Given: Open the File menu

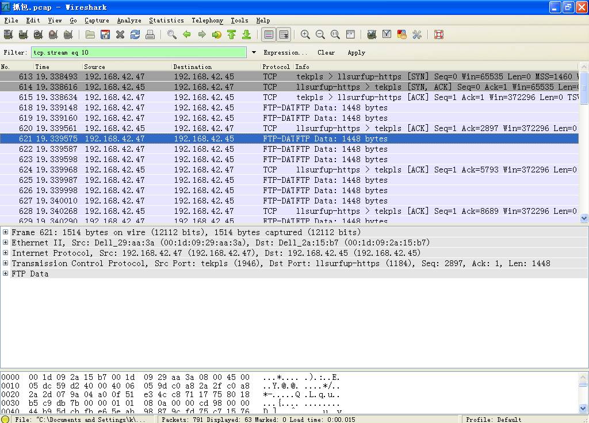Looking at the screenshot, I should click(x=12, y=20).
